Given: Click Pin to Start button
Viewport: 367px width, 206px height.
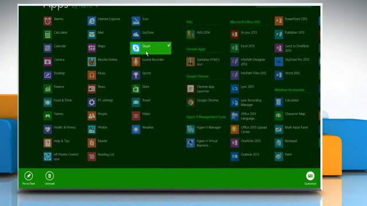Looking at the screenshot, I should [29, 178].
